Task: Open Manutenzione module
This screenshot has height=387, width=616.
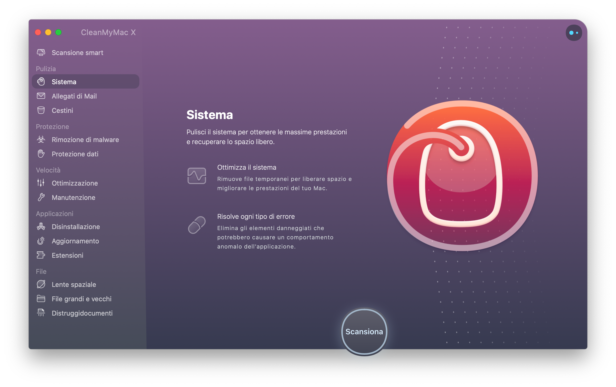Action: 86,197
